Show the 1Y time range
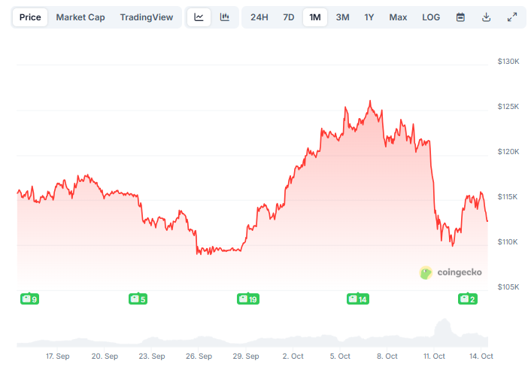The height and width of the screenshot is (370, 531). click(369, 17)
